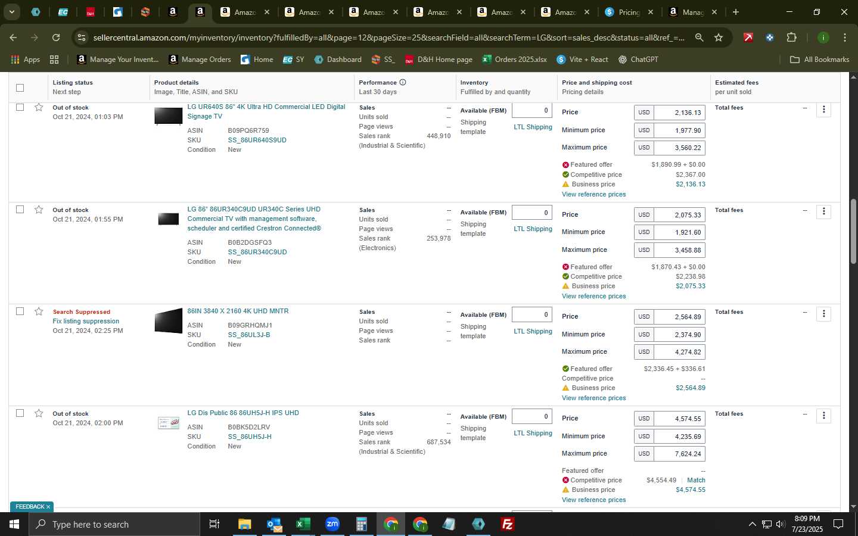The image size is (858, 536).
Task: Open ChatGPT bookmark
Action: coord(638,60)
